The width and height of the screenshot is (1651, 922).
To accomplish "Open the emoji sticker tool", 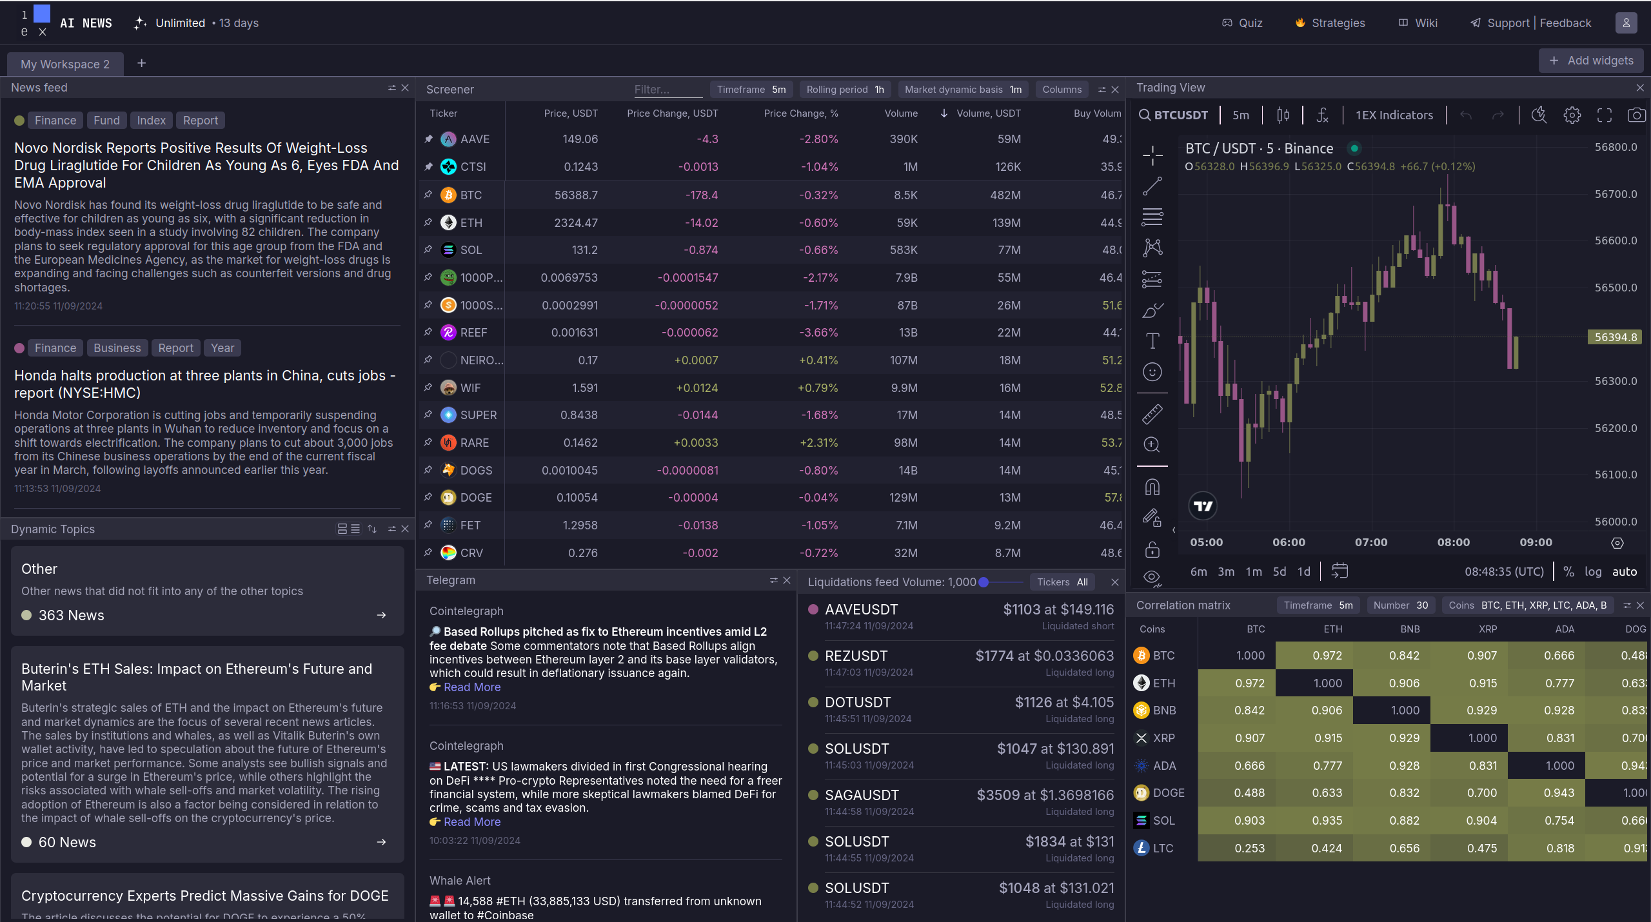I will click(x=1152, y=372).
